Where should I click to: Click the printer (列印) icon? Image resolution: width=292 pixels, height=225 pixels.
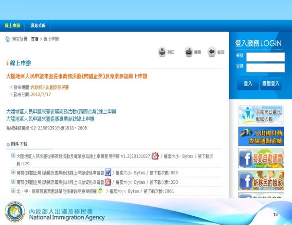[x=162, y=52]
